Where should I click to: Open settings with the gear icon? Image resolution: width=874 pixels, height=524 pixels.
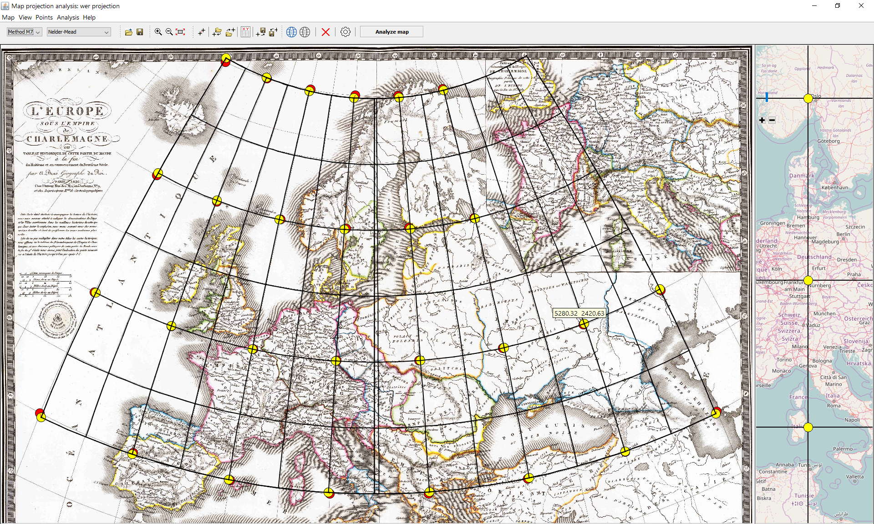(346, 32)
